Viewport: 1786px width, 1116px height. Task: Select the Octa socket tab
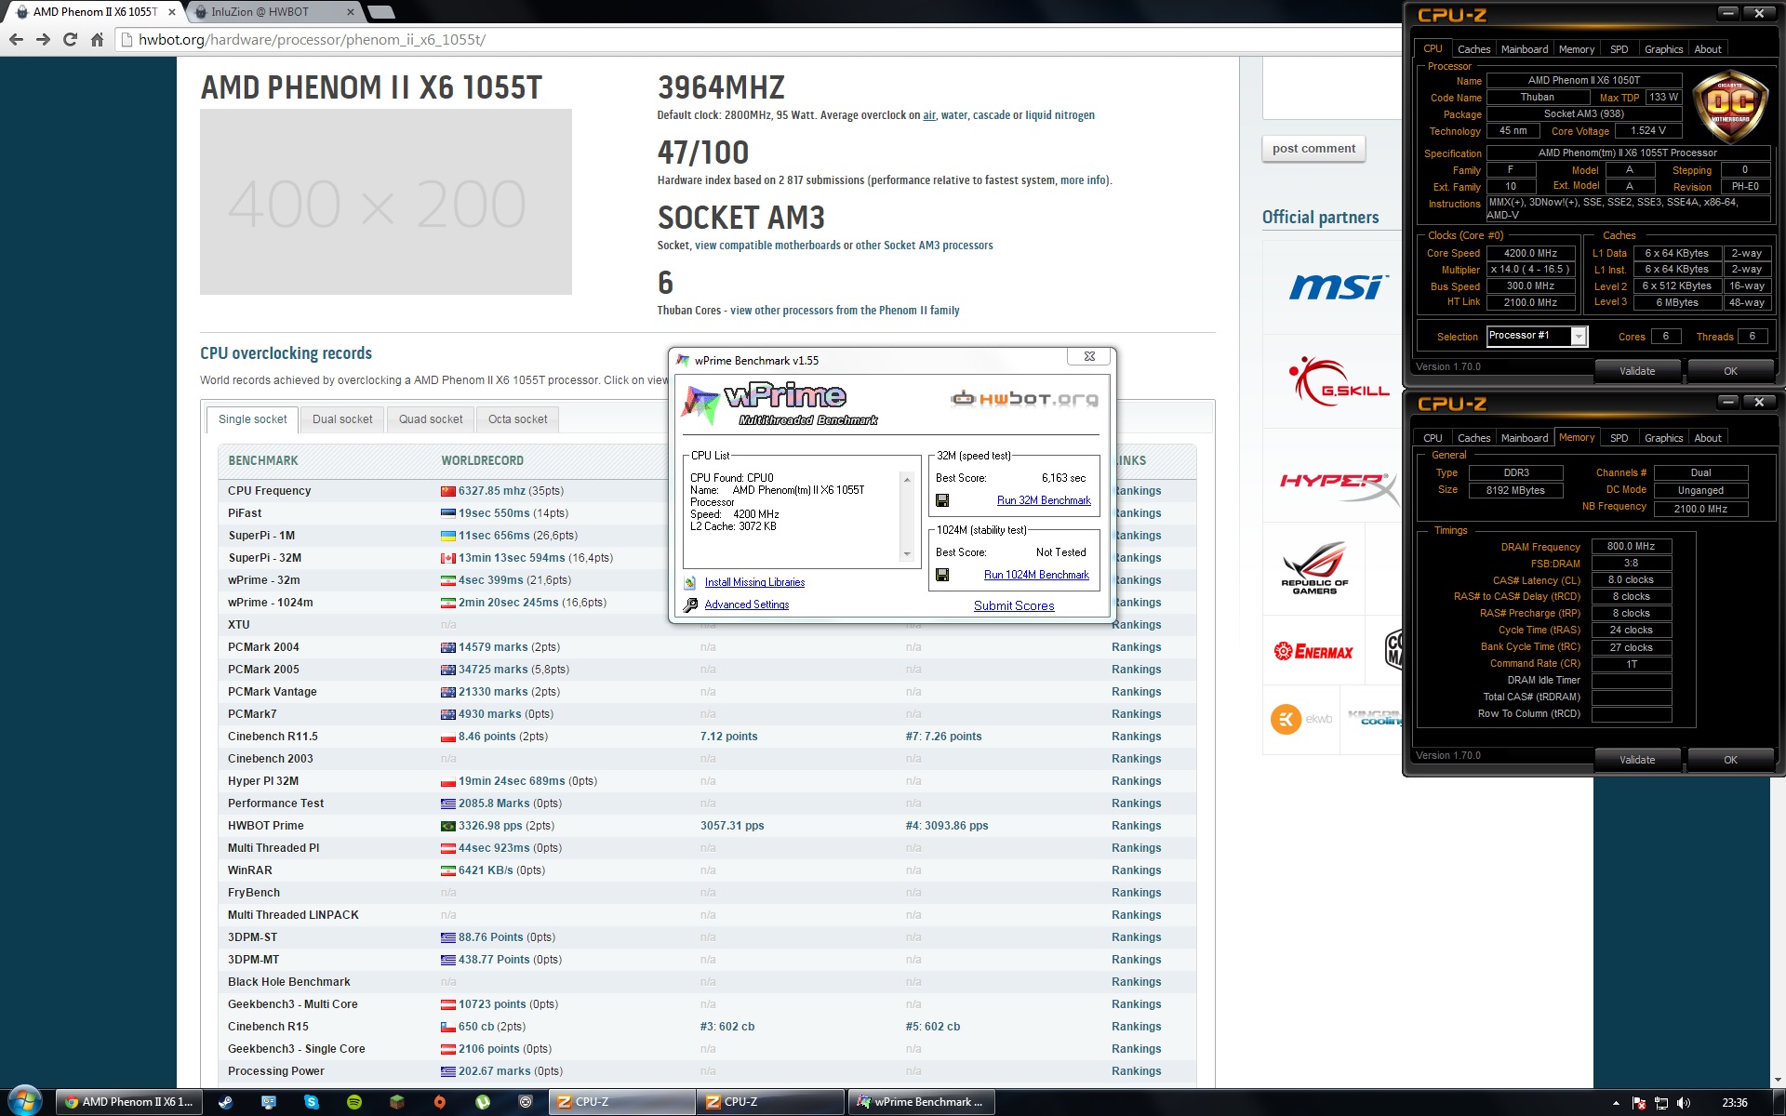517,419
